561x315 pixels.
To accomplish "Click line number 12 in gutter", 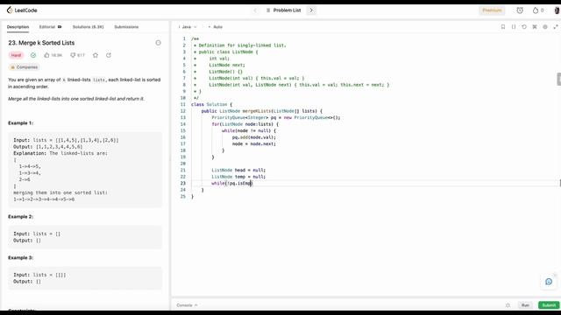I will 183,111.
